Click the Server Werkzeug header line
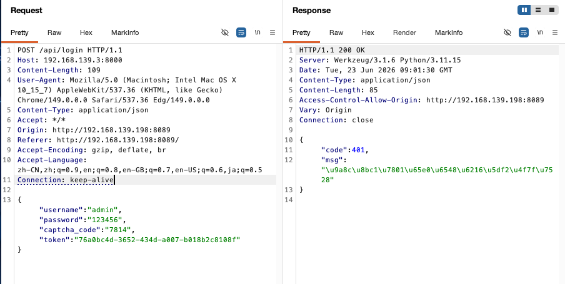This screenshot has width=565, height=284. point(380,60)
